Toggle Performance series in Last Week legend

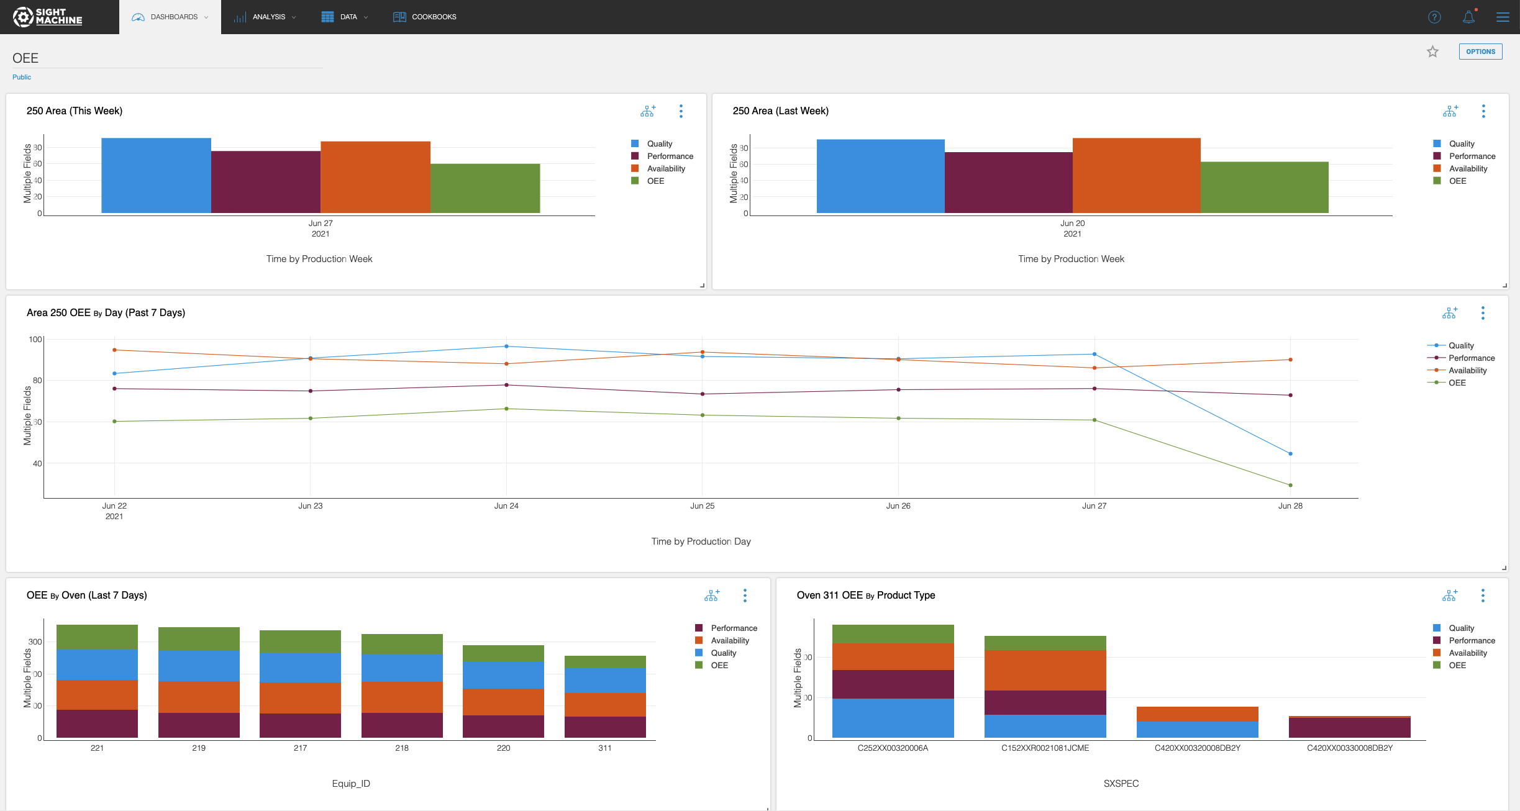coord(1464,156)
